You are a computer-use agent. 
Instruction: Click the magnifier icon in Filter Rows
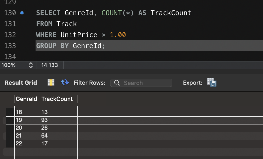[117, 83]
